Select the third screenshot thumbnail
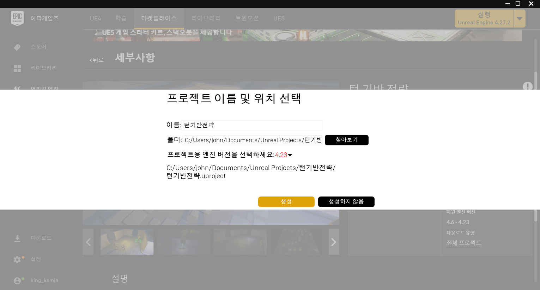This screenshot has height=290, width=540. point(240,242)
